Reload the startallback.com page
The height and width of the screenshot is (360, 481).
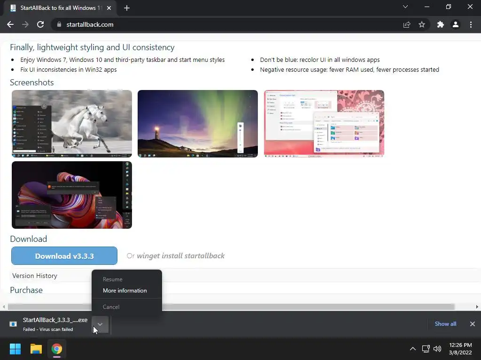[x=40, y=24]
